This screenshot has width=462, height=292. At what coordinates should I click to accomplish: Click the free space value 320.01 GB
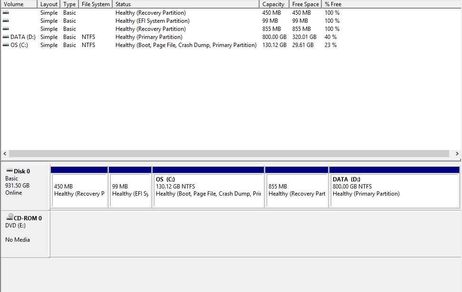(x=304, y=37)
